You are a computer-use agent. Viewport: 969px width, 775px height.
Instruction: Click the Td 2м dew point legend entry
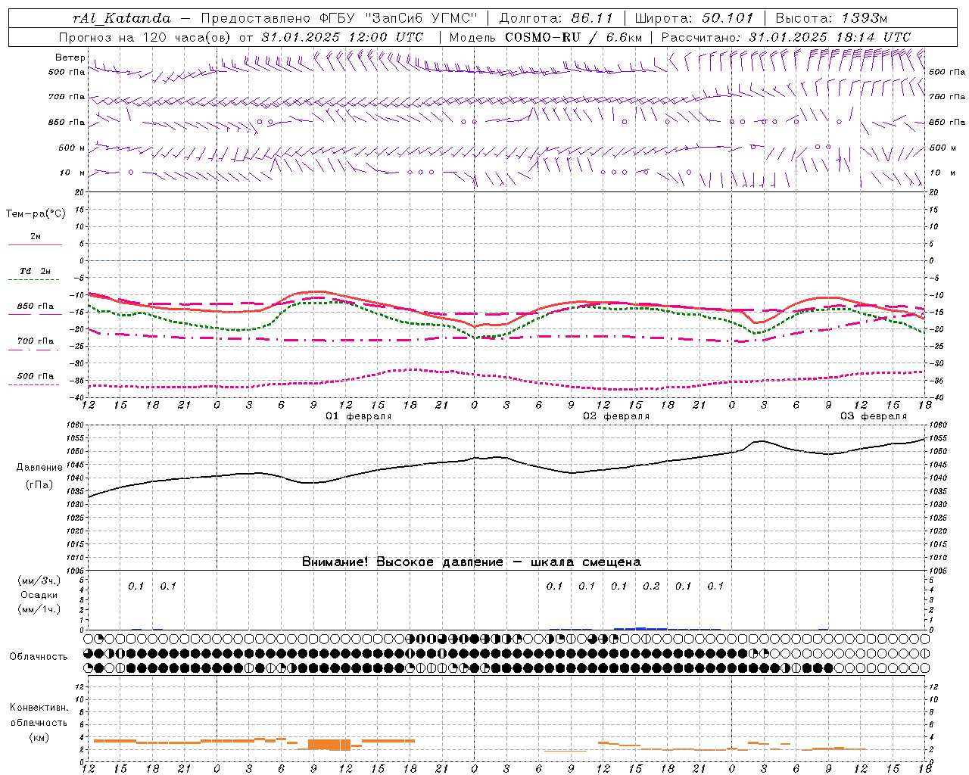[x=35, y=271]
